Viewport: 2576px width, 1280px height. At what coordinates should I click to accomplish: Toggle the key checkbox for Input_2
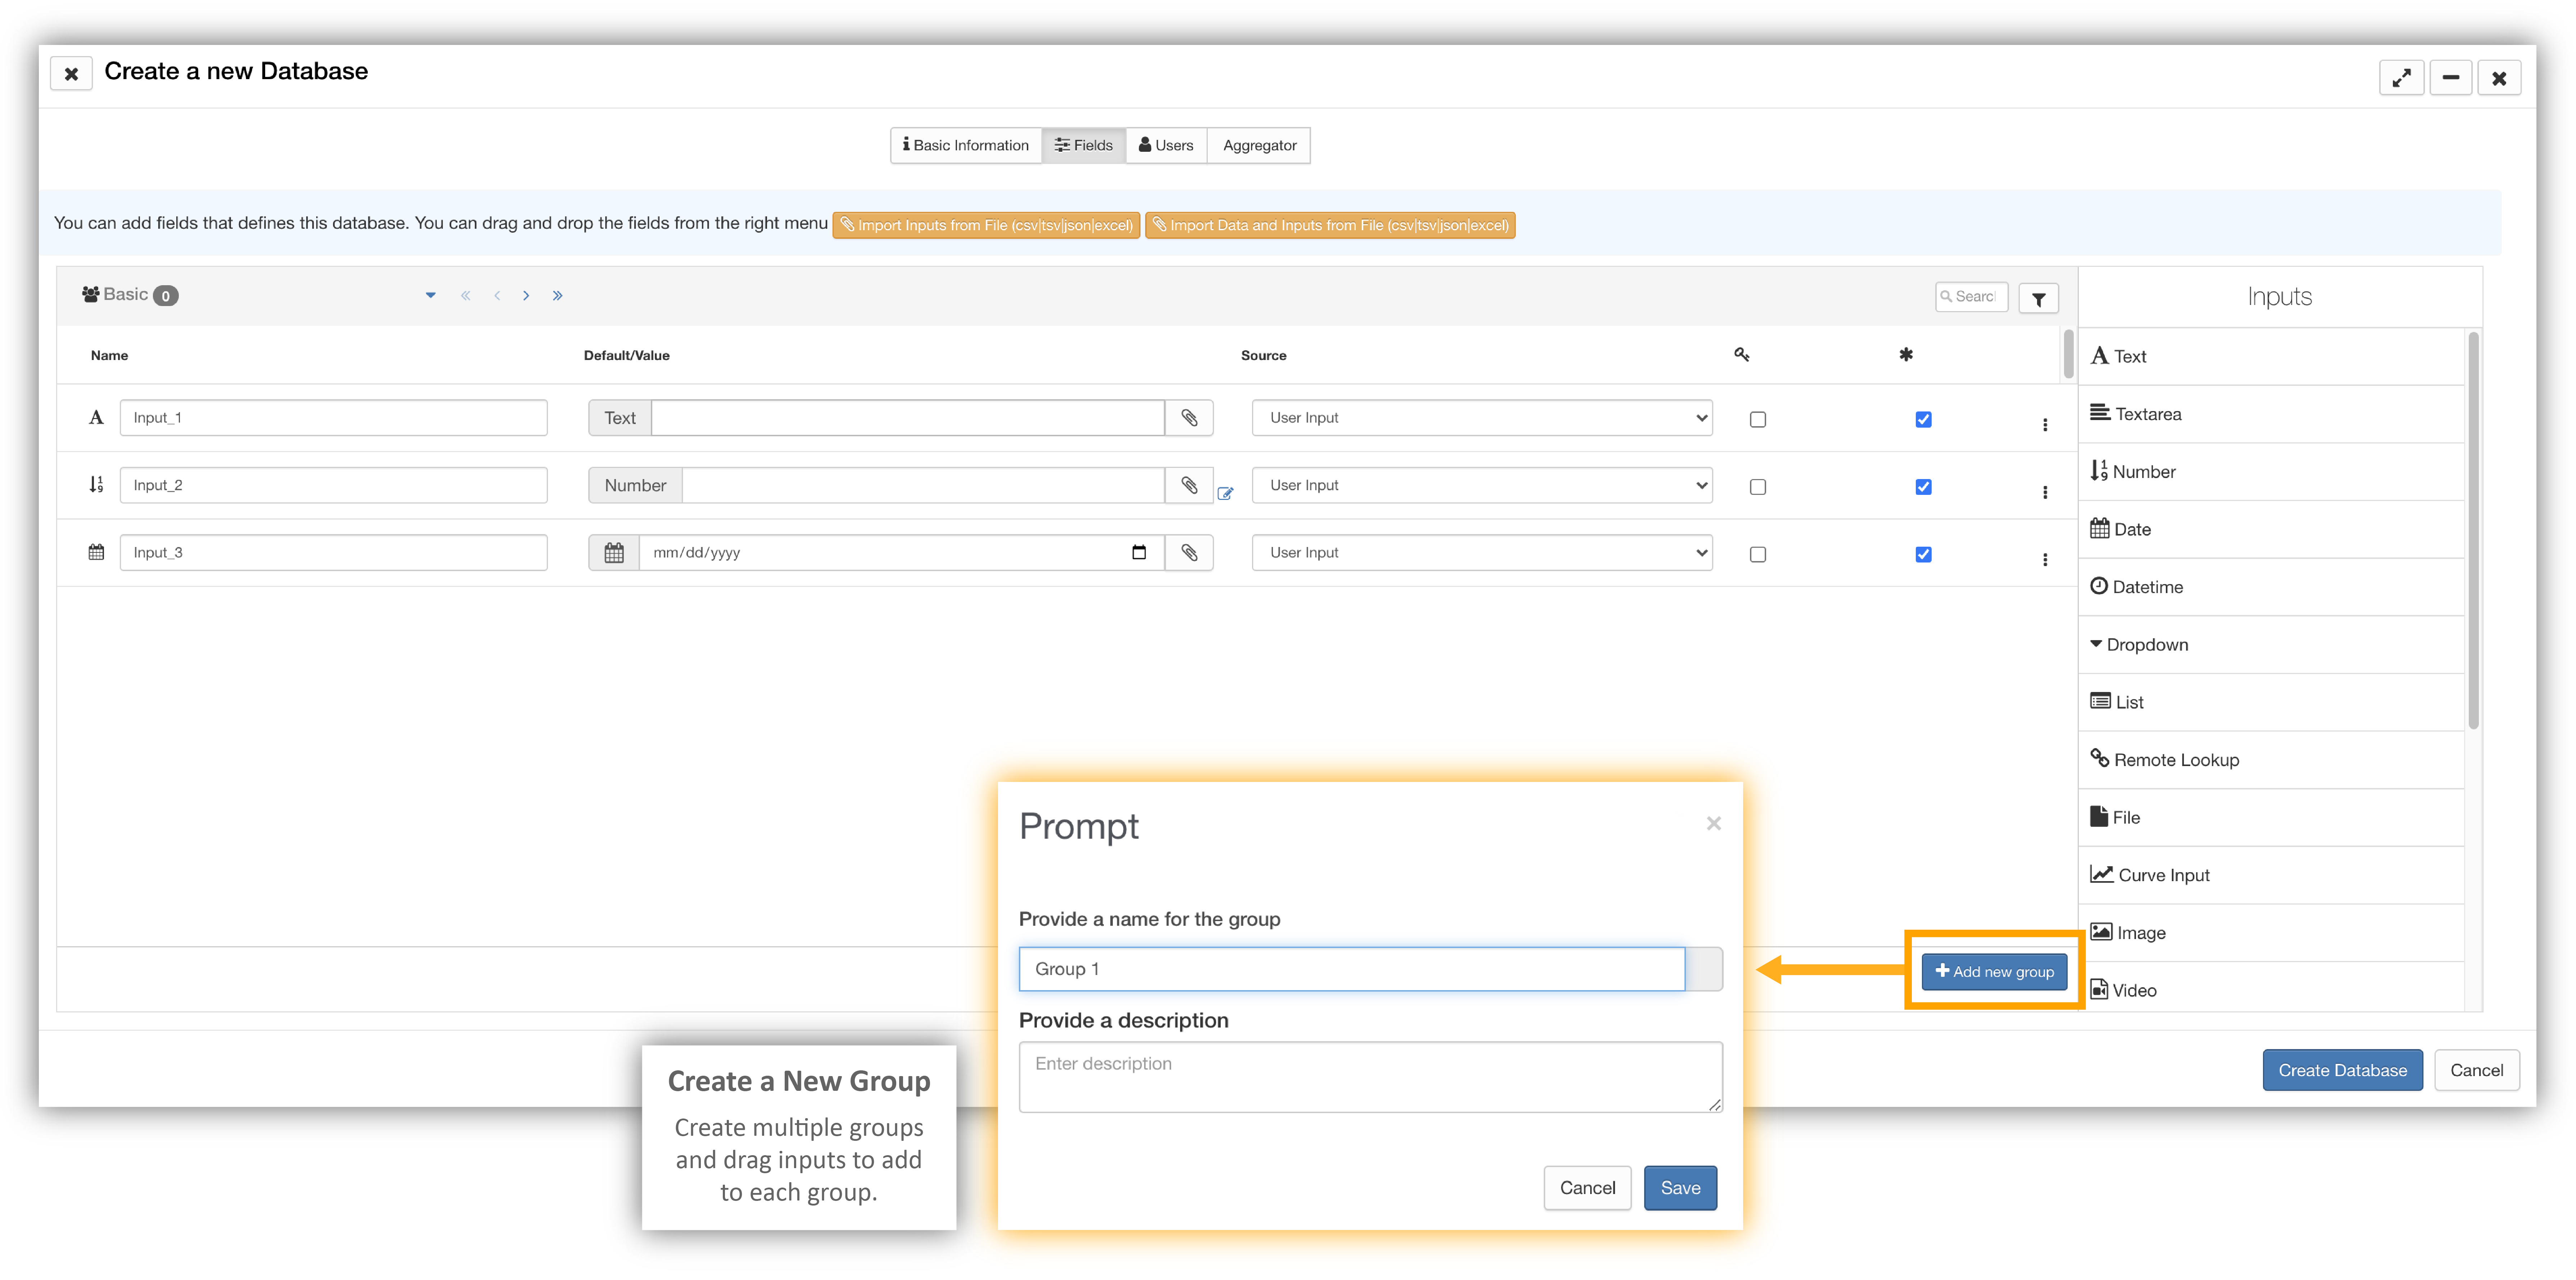tap(1758, 487)
